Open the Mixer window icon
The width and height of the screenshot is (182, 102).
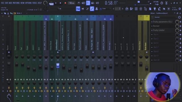(141, 9)
